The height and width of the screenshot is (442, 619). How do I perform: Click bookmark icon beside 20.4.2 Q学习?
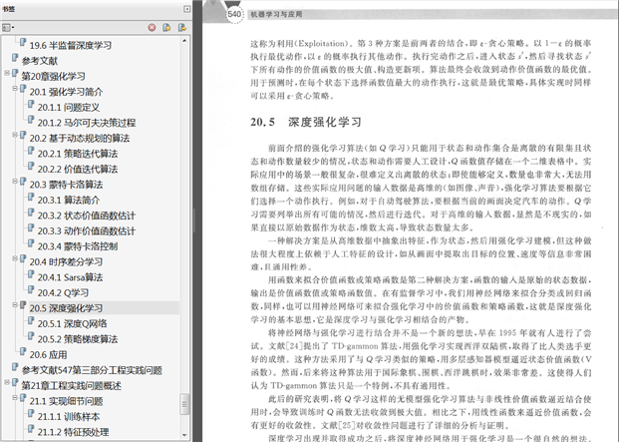pyautogui.click(x=31, y=289)
